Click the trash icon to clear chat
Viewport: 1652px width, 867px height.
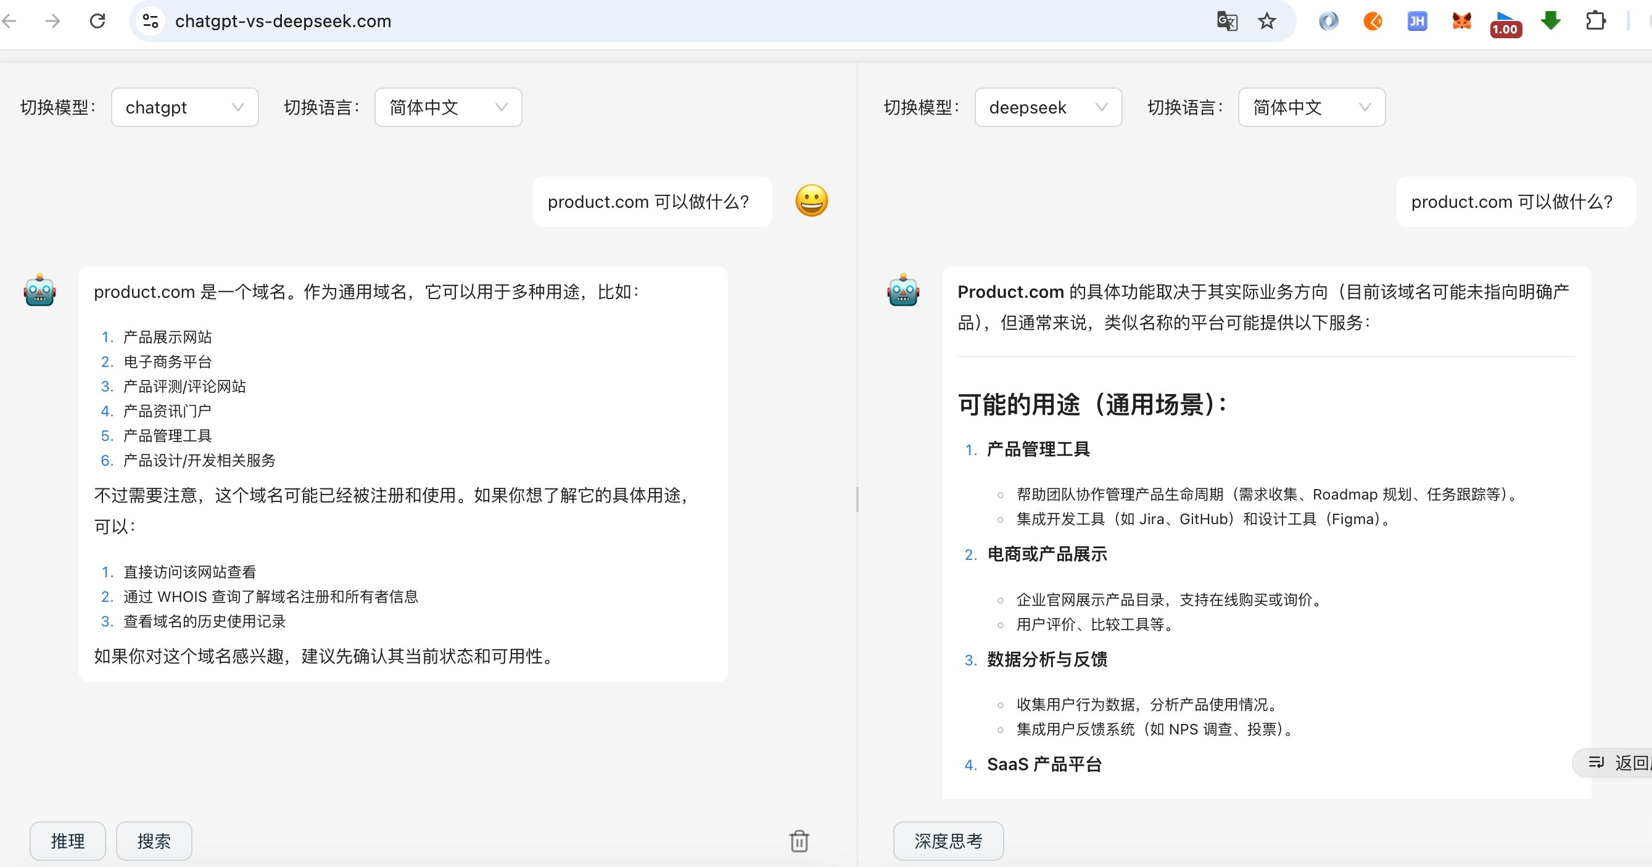(x=799, y=840)
